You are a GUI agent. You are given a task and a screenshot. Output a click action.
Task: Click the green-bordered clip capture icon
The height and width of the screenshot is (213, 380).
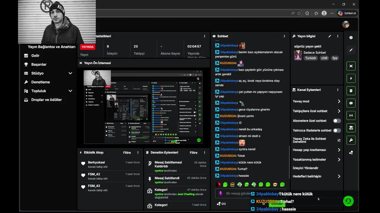351,66
